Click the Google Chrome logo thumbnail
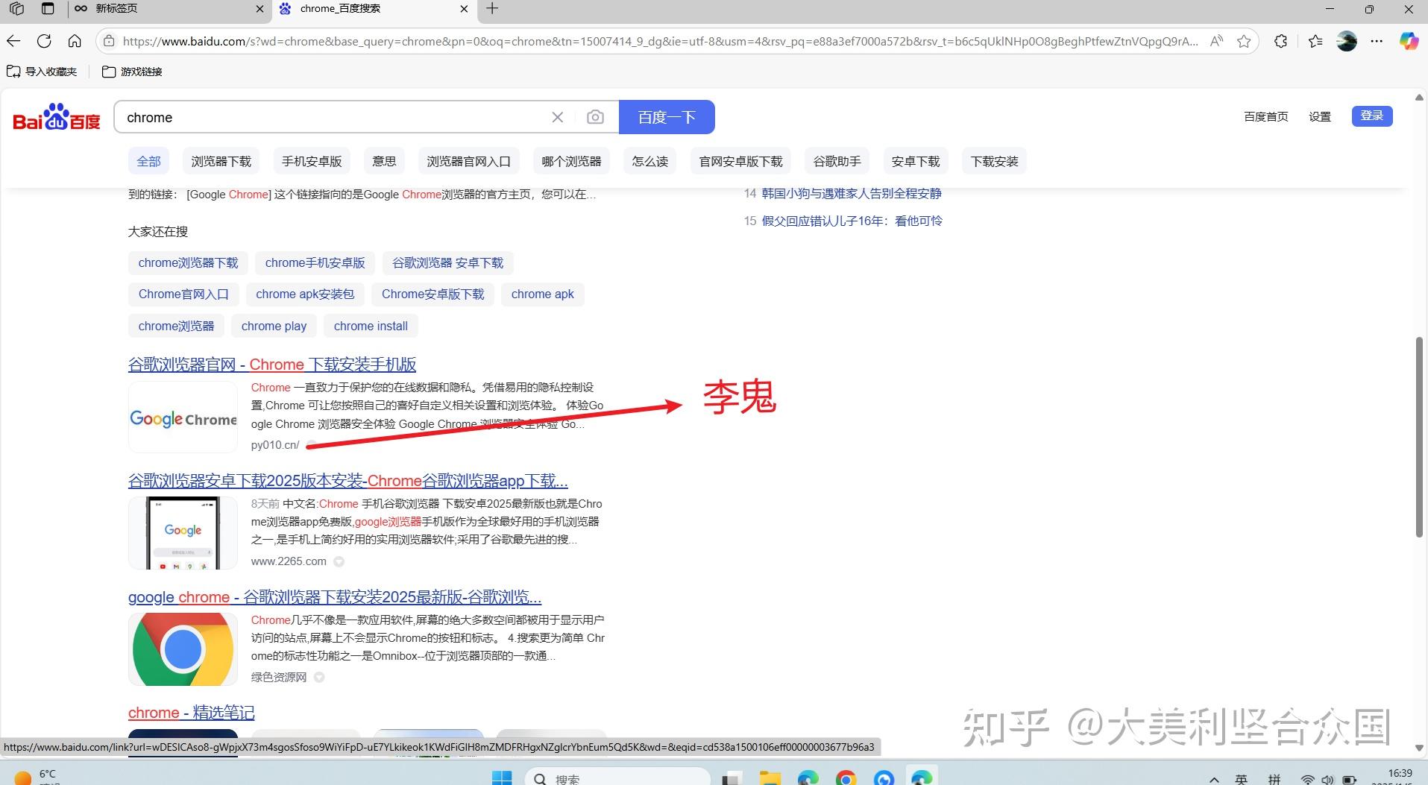The height and width of the screenshot is (785, 1428). (x=183, y=417)
